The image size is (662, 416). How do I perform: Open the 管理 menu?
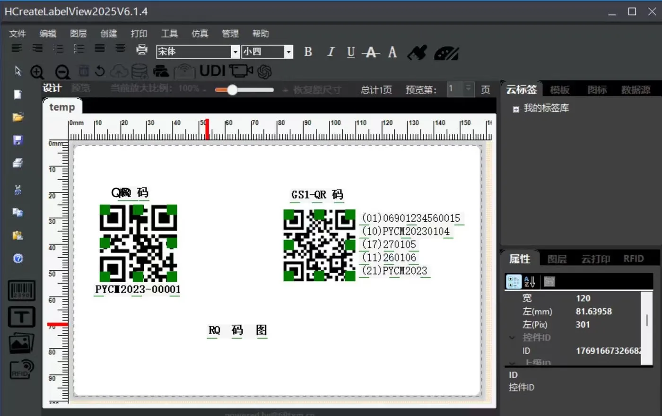[x=230, y=34]
